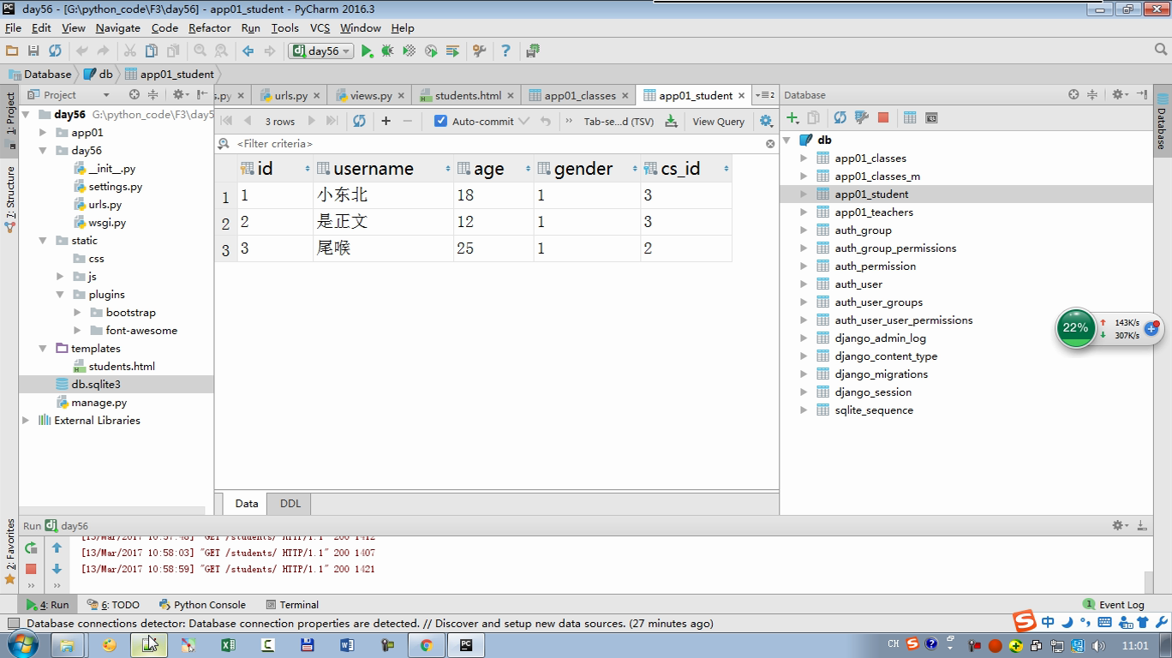Reload the table data with refresh icon

tap(359, 121)
